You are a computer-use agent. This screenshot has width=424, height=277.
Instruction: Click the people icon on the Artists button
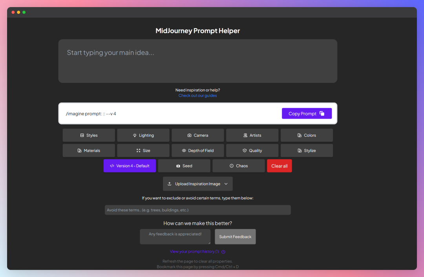245,135
